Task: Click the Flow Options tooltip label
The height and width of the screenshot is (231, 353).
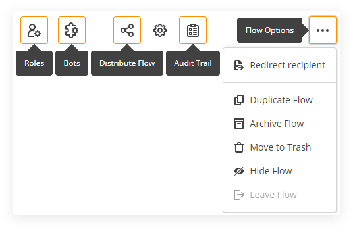Action: point(269,30)
